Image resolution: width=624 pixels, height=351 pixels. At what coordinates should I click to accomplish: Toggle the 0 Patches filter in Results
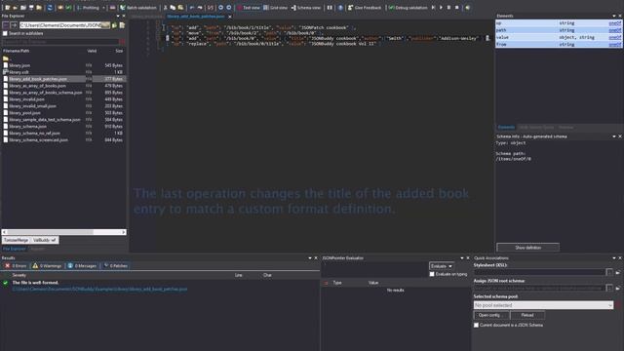116,266
